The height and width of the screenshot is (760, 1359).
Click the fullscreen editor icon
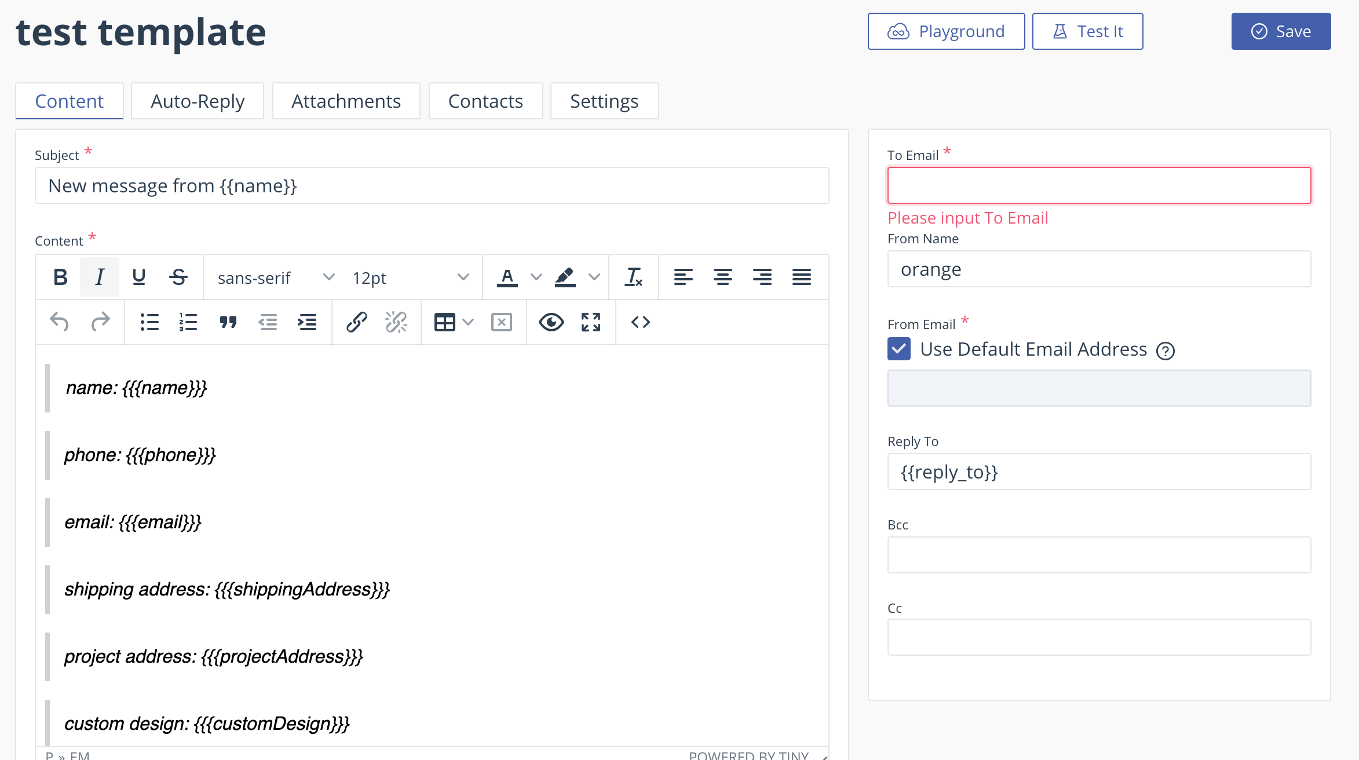(x=591, y=322)
